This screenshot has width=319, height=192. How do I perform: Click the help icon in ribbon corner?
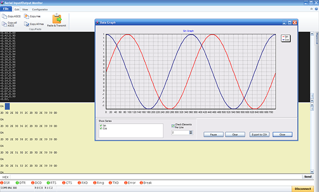[x=317, y=9]
